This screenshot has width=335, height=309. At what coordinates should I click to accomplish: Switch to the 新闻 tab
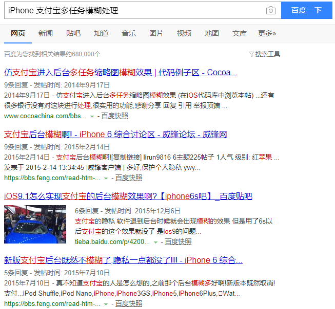click(x=46, y=33)
